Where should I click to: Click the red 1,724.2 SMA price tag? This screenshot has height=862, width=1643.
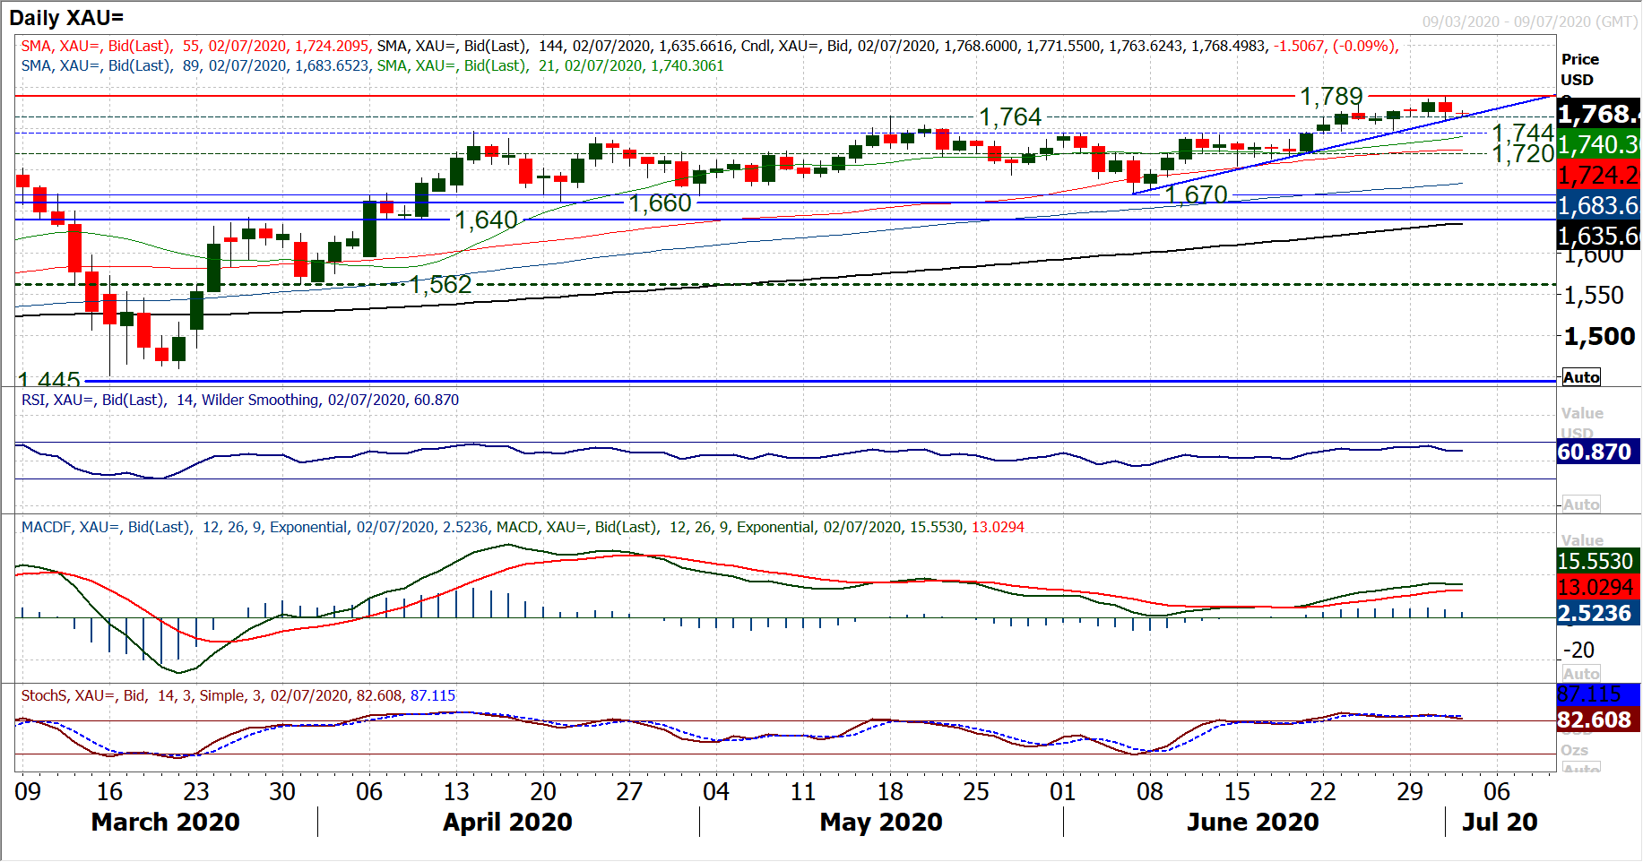point(1598,175)
